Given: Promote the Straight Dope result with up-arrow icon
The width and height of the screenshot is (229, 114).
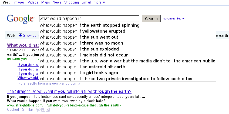Looking at the screenshot, I should point(43,110).
